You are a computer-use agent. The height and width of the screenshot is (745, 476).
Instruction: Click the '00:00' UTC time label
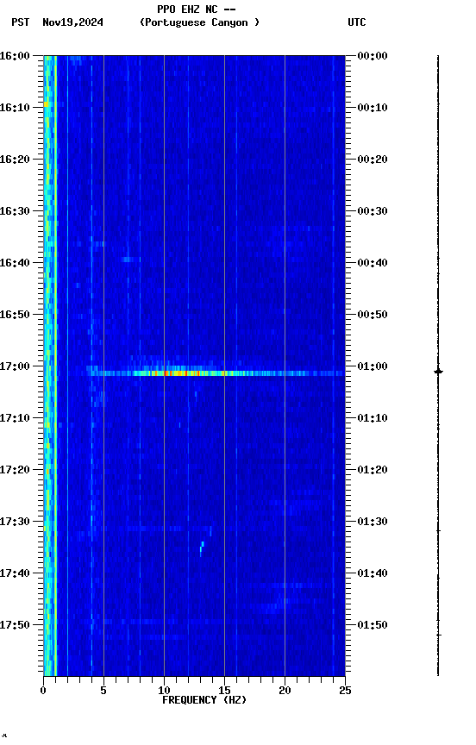373,56
